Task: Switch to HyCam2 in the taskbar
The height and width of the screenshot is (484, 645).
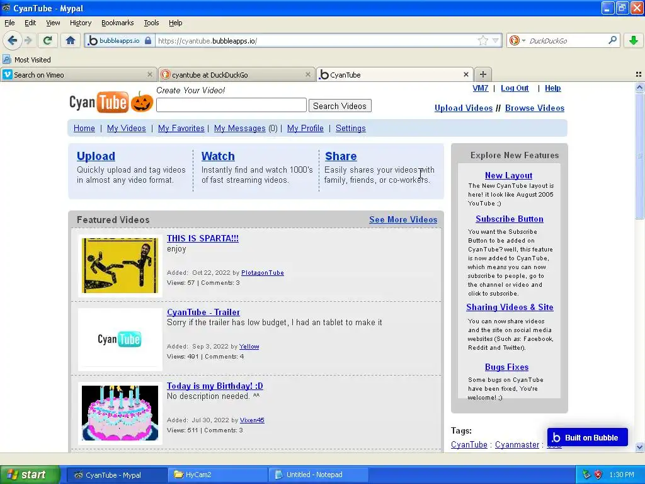Action: 217,475
